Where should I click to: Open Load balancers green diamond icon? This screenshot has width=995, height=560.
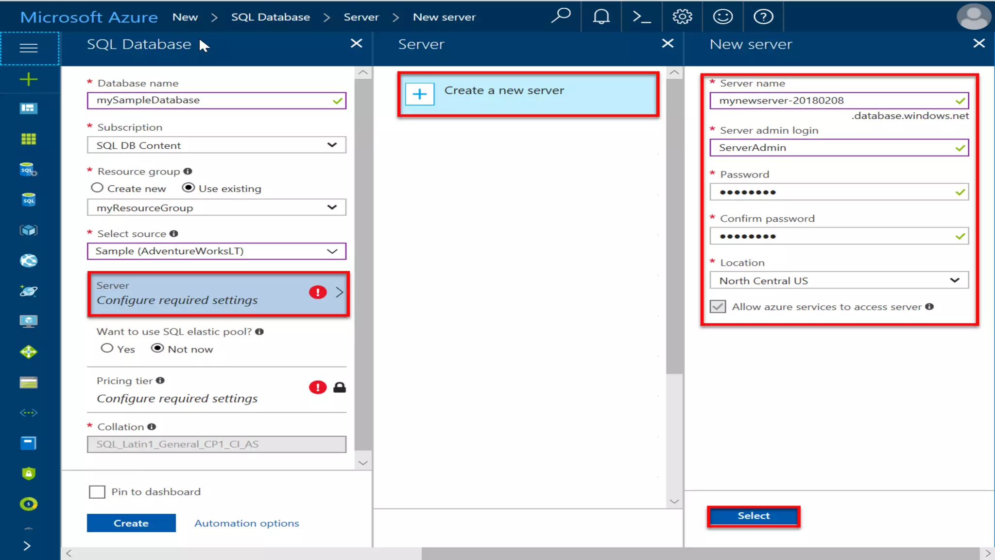click(x=29, y=351)
